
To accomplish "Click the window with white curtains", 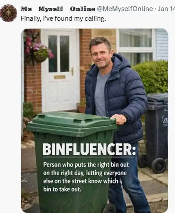I will tap(136, 46).
